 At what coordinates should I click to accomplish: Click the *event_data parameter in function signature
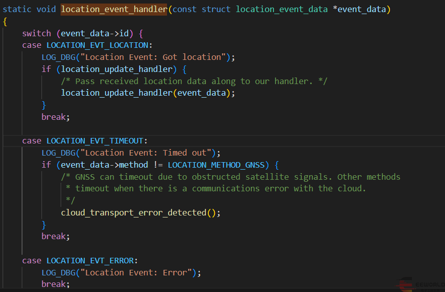click(361, 9)
